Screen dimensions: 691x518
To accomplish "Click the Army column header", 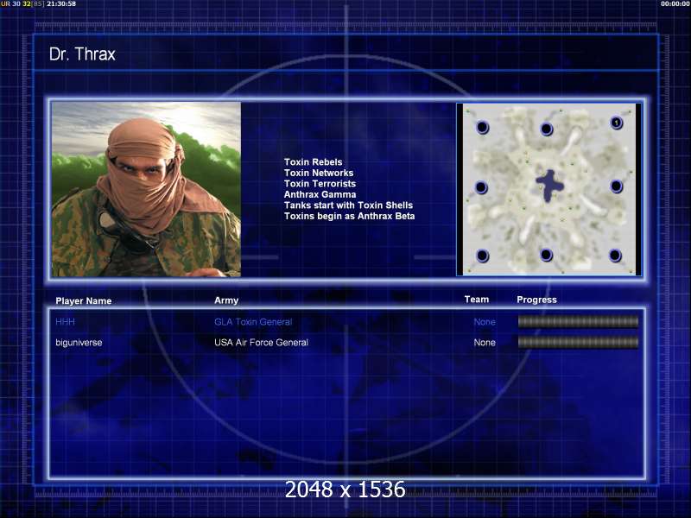I will coord(226,300).
